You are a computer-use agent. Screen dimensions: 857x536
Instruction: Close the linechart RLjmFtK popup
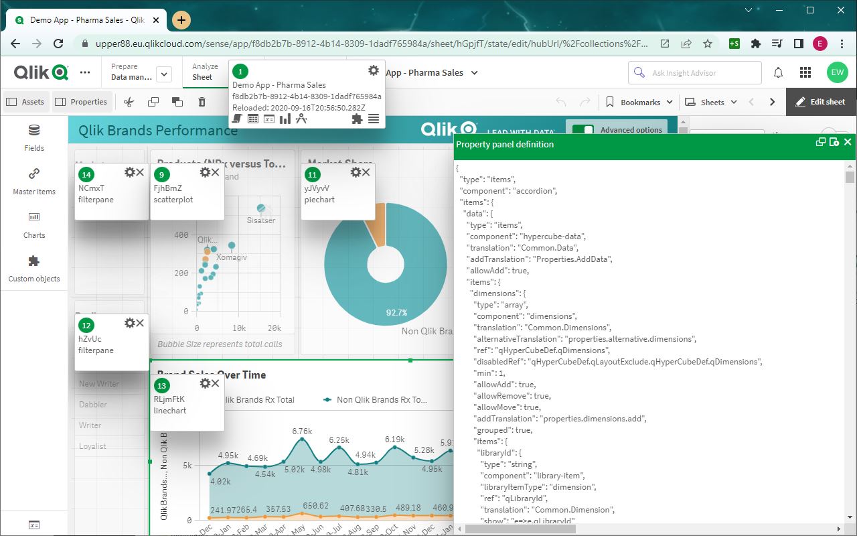(216, 383)
